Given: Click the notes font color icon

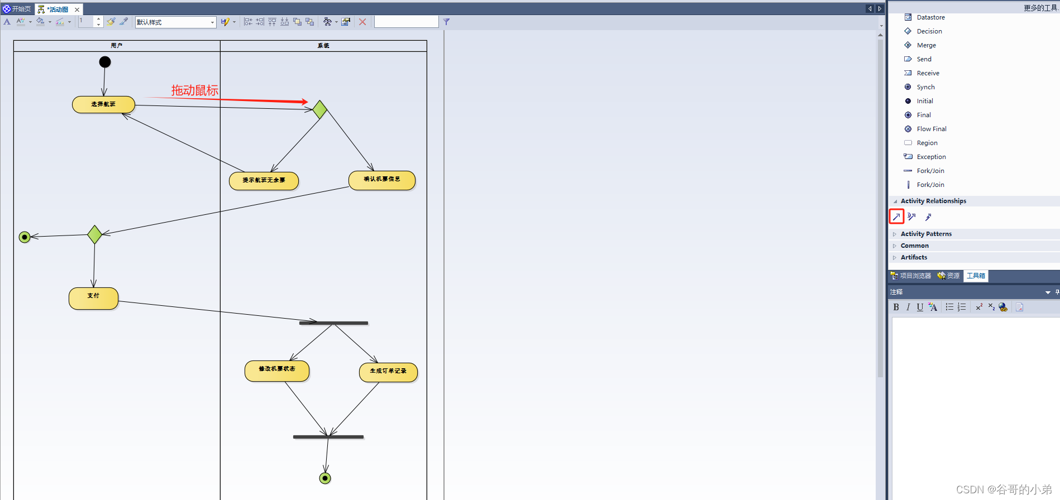Looking at the screenshot, I should [x=933, y=307].
